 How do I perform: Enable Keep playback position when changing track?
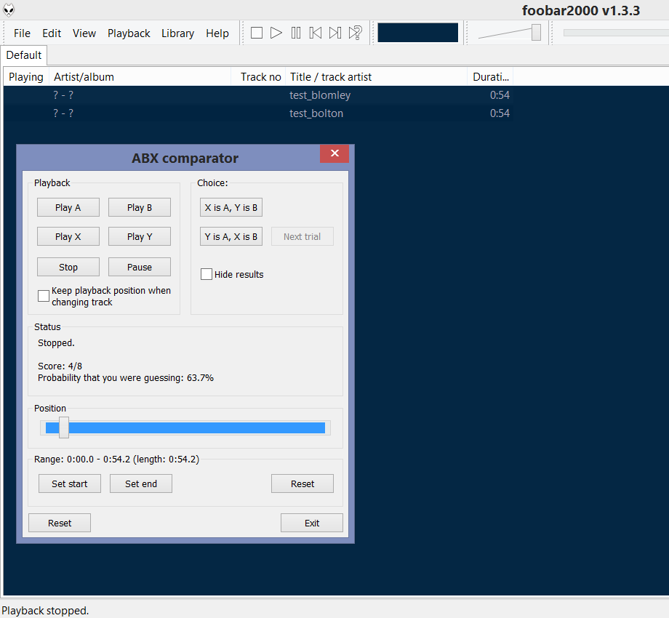[x=44, y=296]
